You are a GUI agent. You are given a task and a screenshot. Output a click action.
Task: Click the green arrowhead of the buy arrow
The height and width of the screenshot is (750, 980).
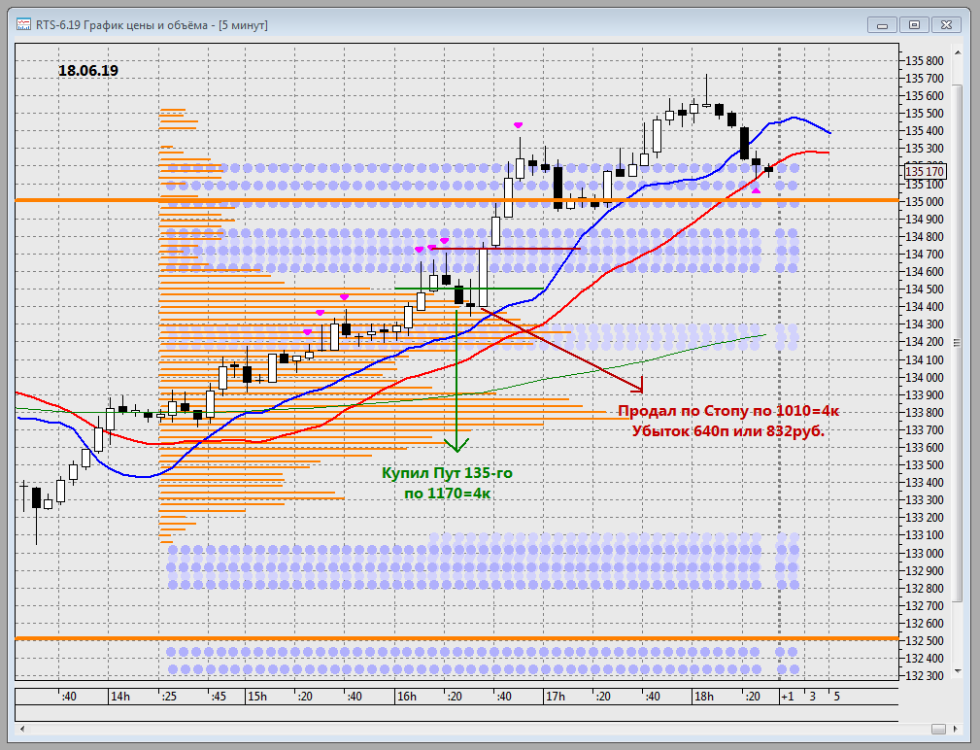pos(456,445)
